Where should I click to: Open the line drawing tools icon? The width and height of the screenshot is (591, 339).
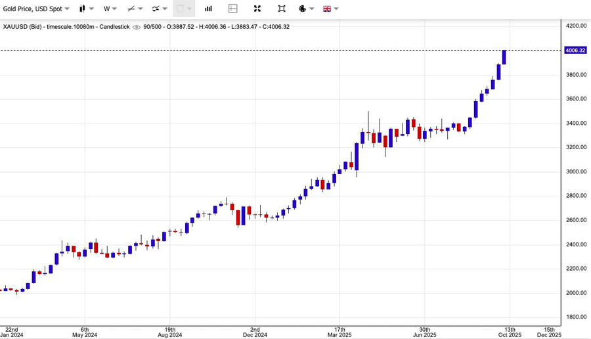coord(131,9)
